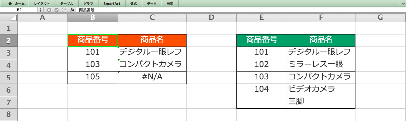Select the 数式 tab
This screenshot has height=121, width=406.
[x=134, y=4]
